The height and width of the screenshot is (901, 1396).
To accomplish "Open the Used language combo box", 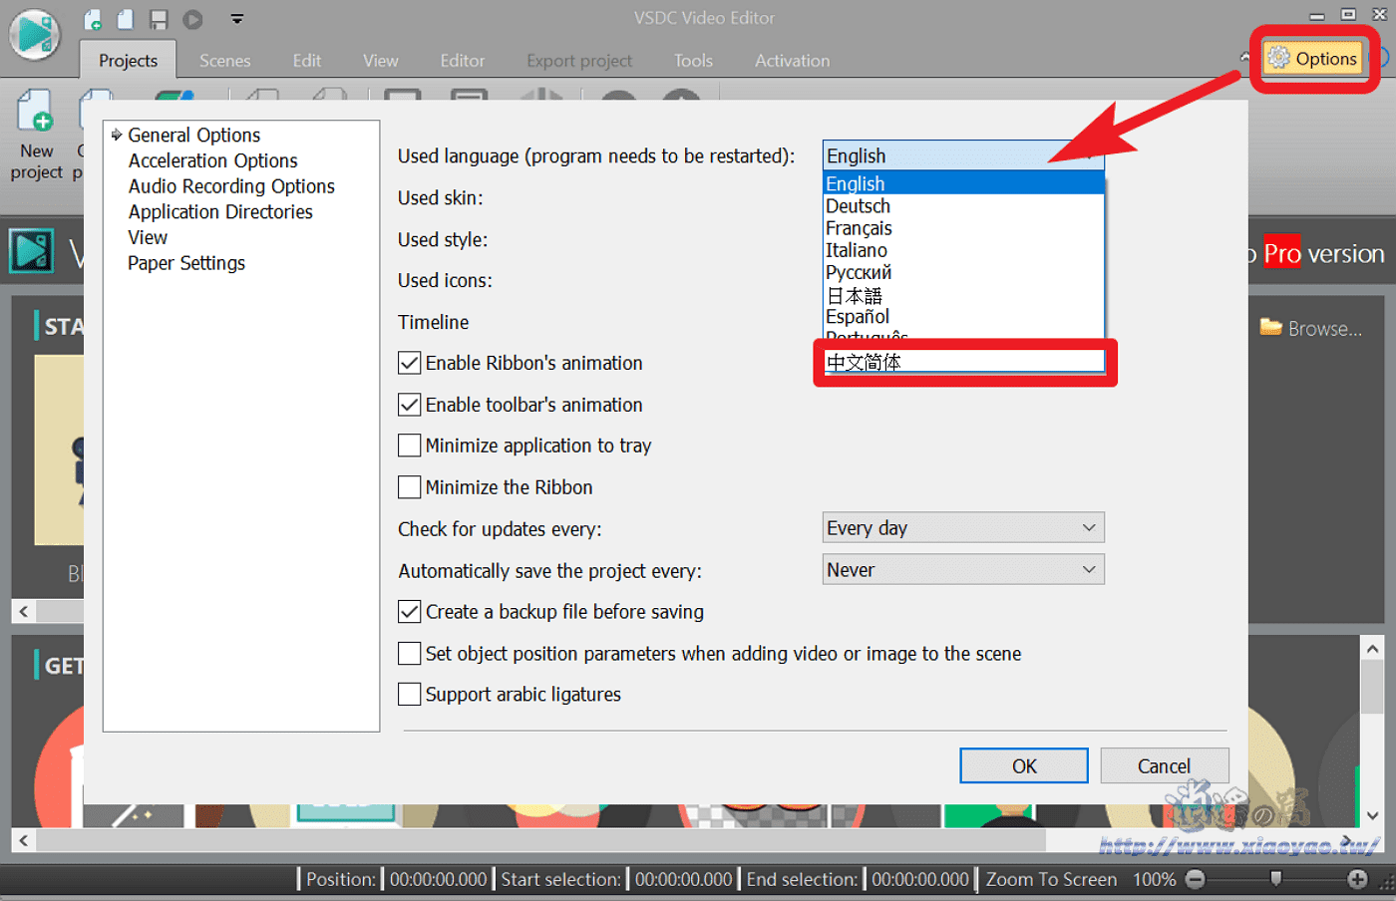I will [x=963, y=155].
